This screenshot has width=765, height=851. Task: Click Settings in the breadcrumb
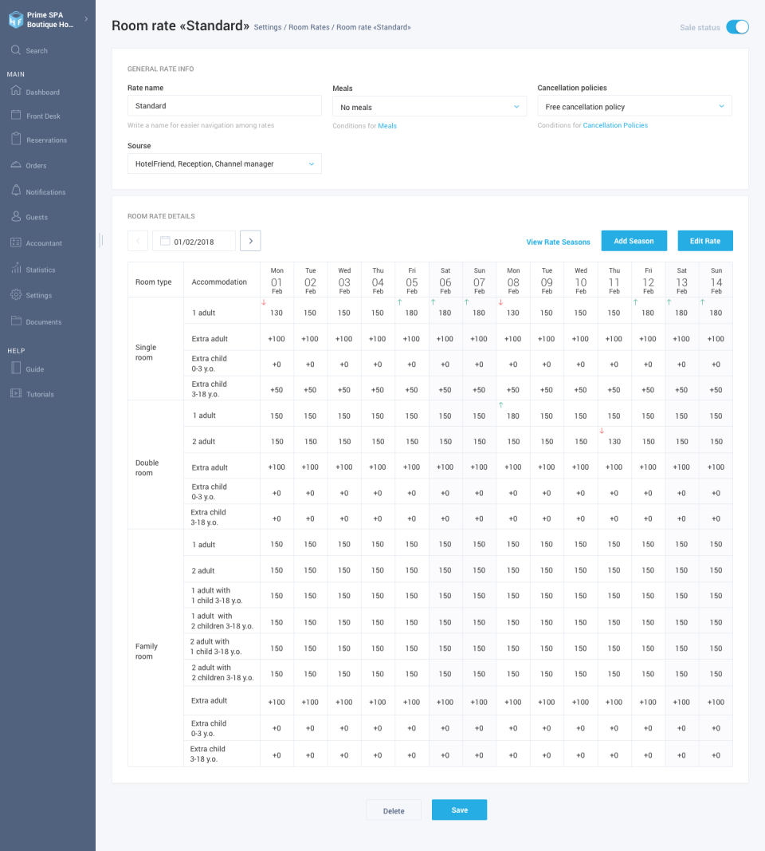[268, 27]
